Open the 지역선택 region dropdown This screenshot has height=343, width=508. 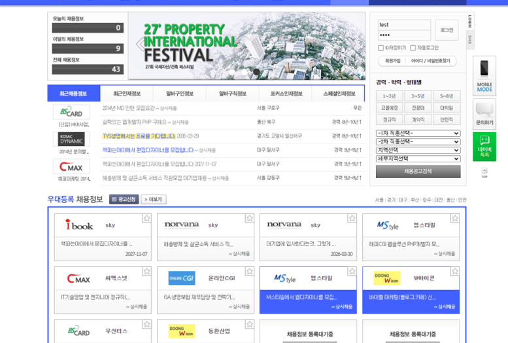click(418, 150)
